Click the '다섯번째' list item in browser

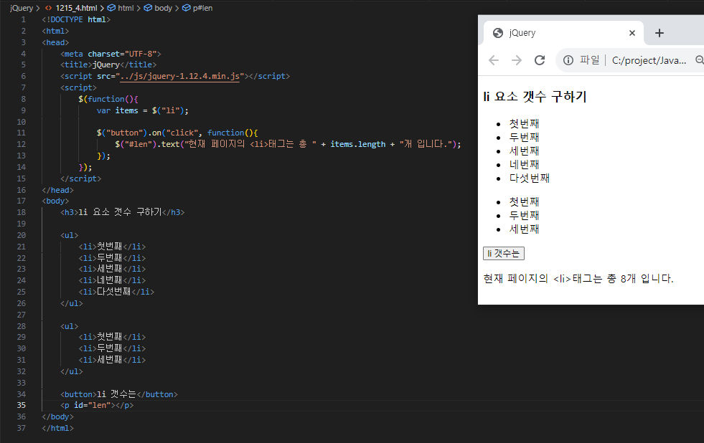530,178
